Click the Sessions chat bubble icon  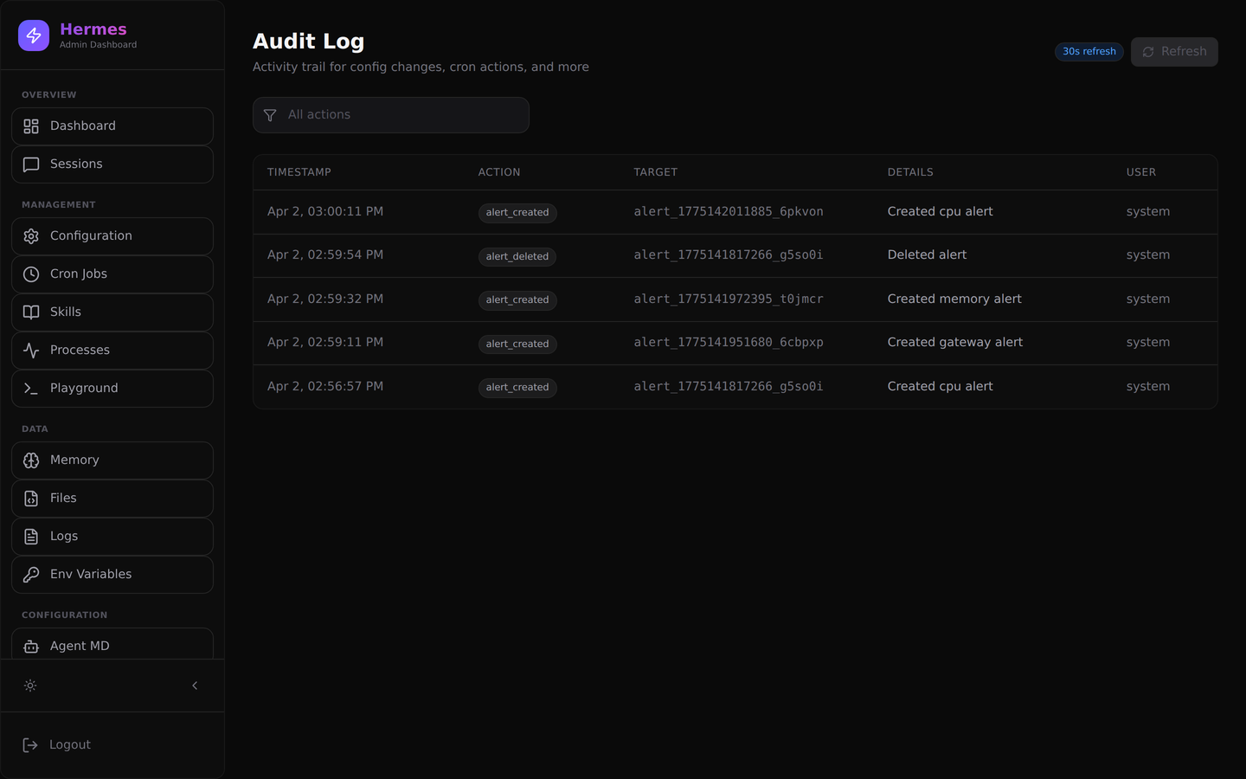(x=31, y=164)
